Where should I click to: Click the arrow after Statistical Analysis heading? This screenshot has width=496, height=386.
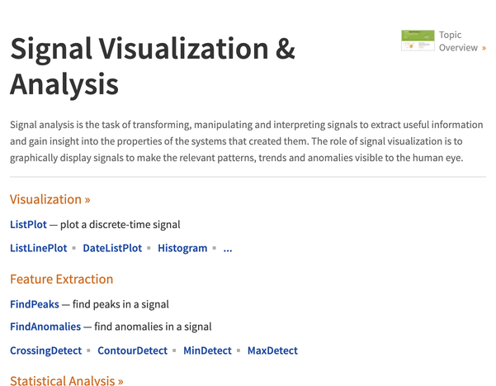pos(120,381)
